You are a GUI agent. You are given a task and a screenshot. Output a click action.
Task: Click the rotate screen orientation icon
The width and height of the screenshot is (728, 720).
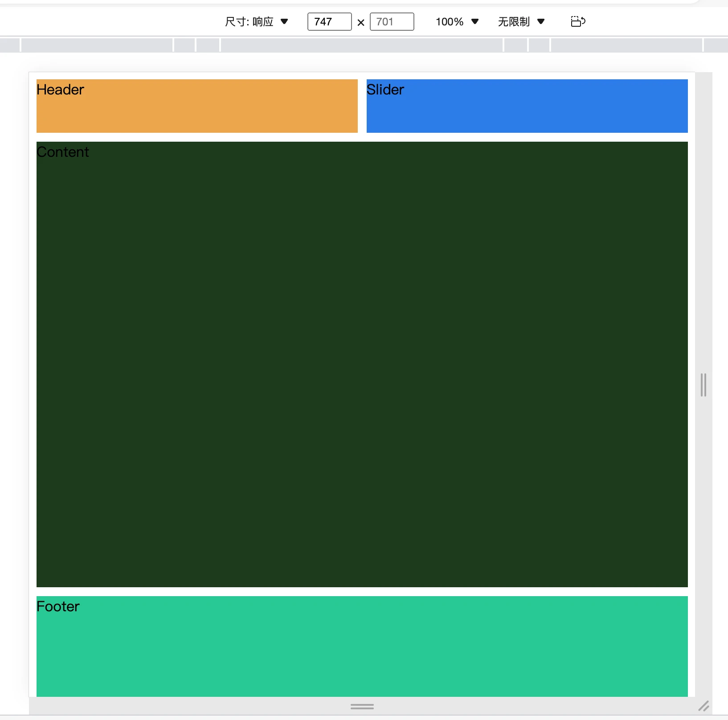point(578,21)
